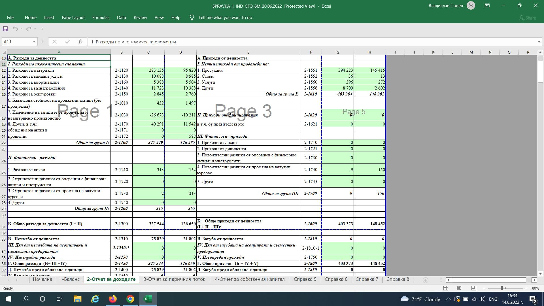Switch to the 1-Баланс sheet tab
The width and height of the screenshot is (544, 306).
pos(69,279)
